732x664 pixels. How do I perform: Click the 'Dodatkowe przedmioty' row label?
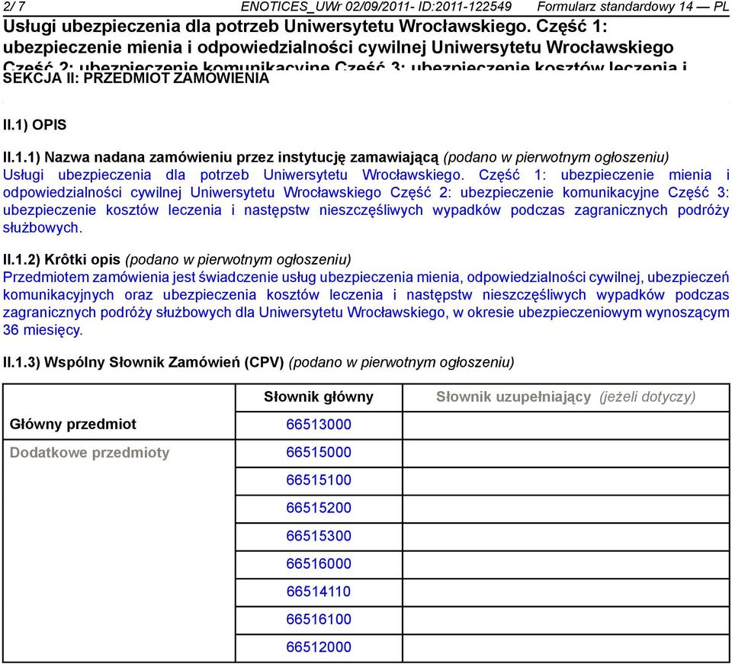(x=89, y=453)
